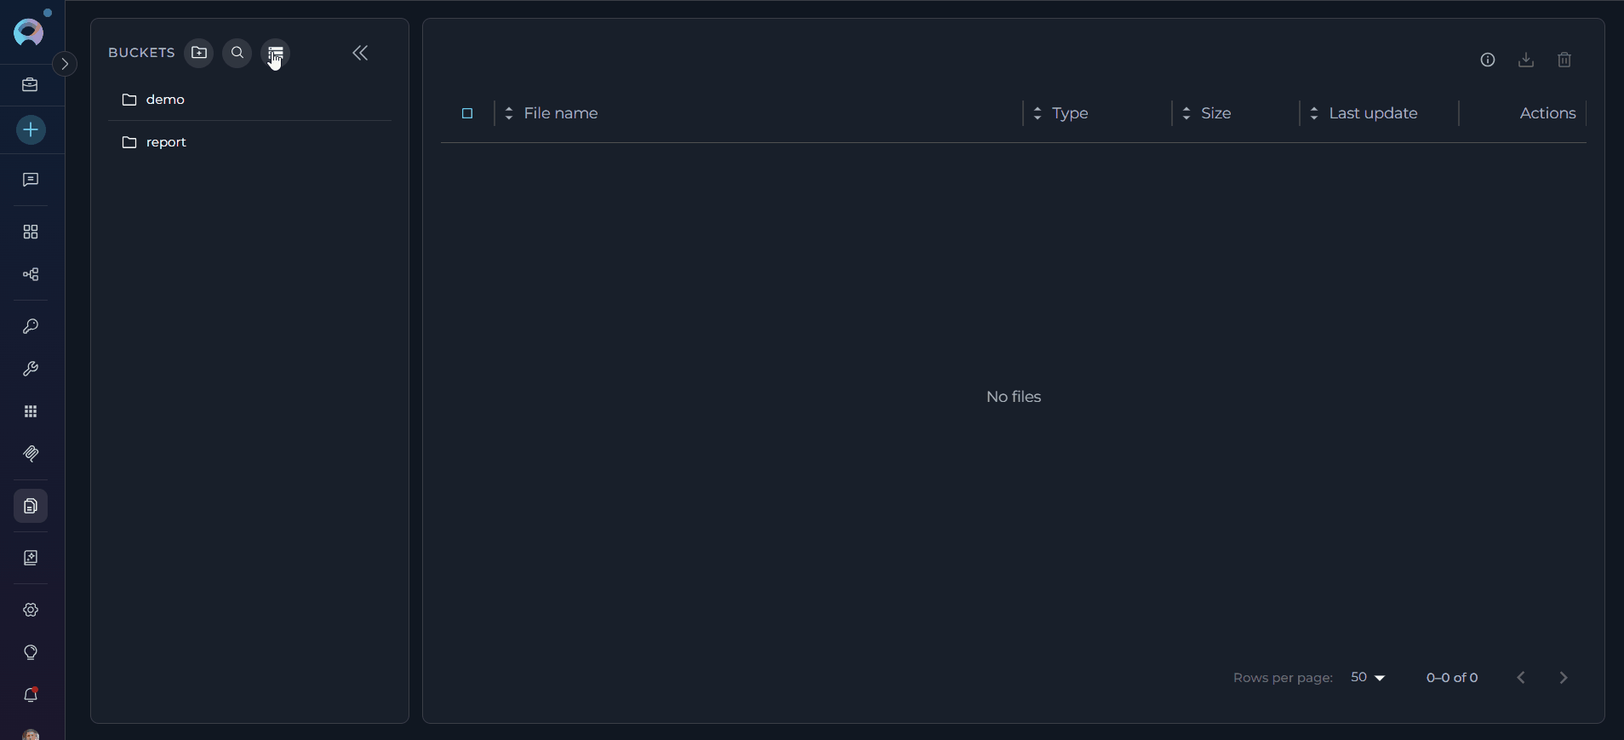The height and width of the screenshot is (740, 1624).
Task: Open the rows per page dropdown
Action: pyautogui.click(x=1368, y=678)
